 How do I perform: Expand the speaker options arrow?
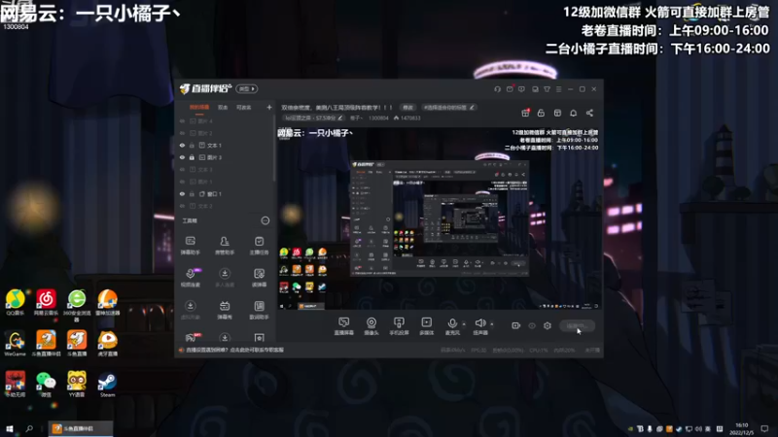point(492,324)
